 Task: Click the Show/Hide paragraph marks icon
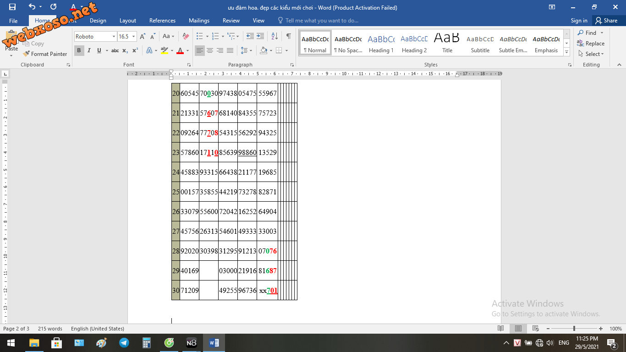[x=288, y=36]
